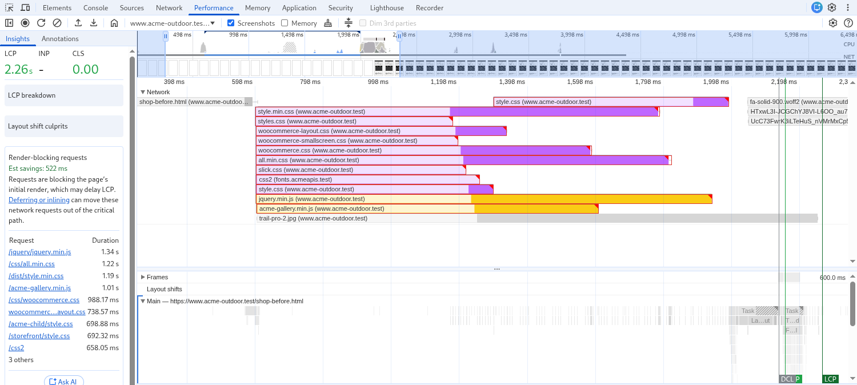Open the Deferring or inlining link
Image resolution: width=857 pixels, height=385 pixels.
click(39, 200)
